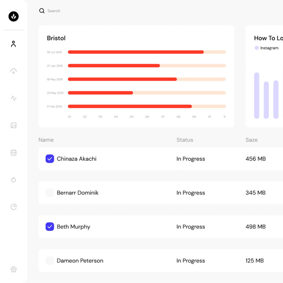
Task: Open the calendar sidebar icon
Action: pos(13,152)
